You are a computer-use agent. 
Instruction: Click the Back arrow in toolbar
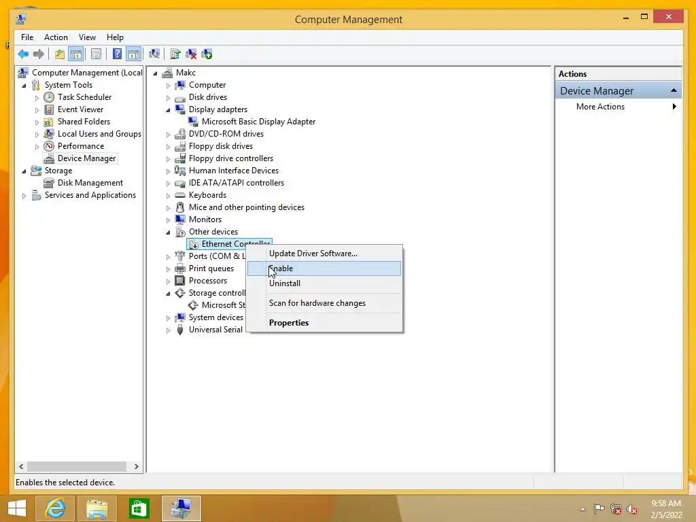[23, 54]
